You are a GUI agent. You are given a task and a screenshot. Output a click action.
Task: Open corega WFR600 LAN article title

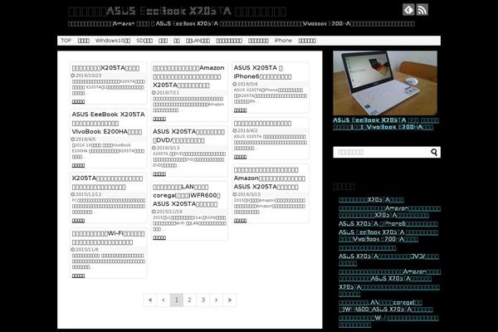pos(187,195)
